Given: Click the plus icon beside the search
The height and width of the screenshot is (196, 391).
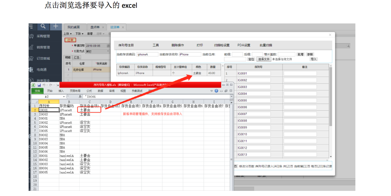Looking at the screenshot, I should 55,26.
